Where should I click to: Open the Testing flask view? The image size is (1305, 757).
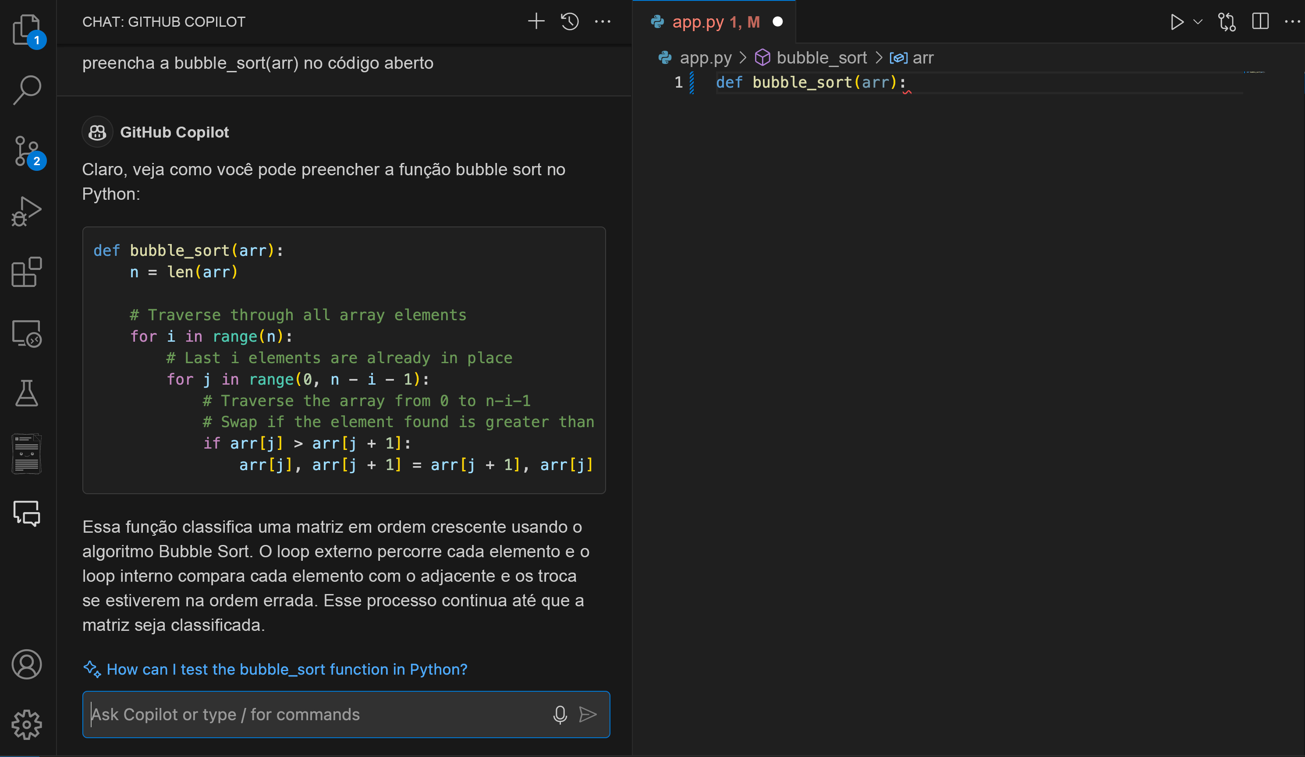(27, 393)
